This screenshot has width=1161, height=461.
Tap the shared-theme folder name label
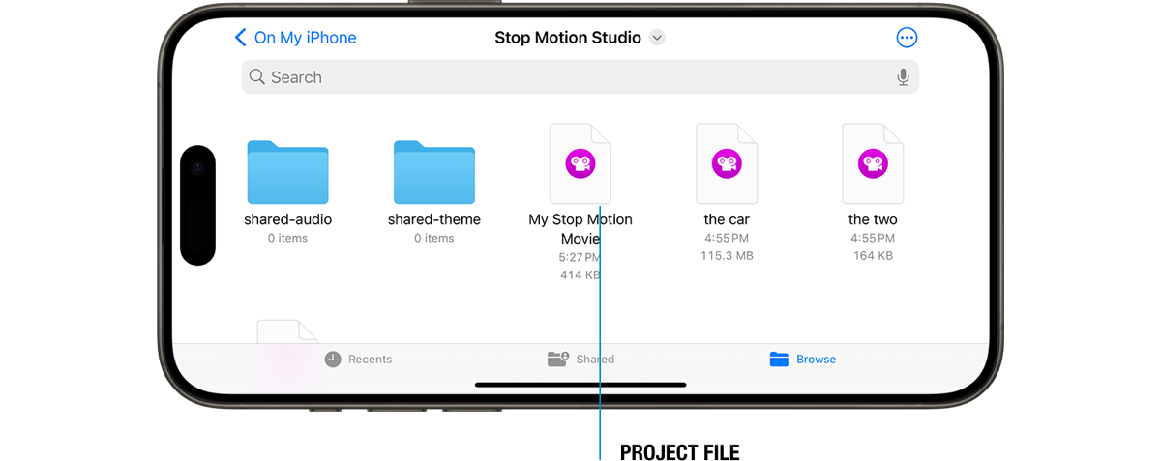click(434, 219)
